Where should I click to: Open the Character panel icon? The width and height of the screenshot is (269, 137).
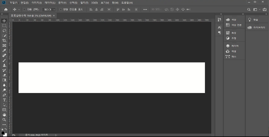point(219,28)
